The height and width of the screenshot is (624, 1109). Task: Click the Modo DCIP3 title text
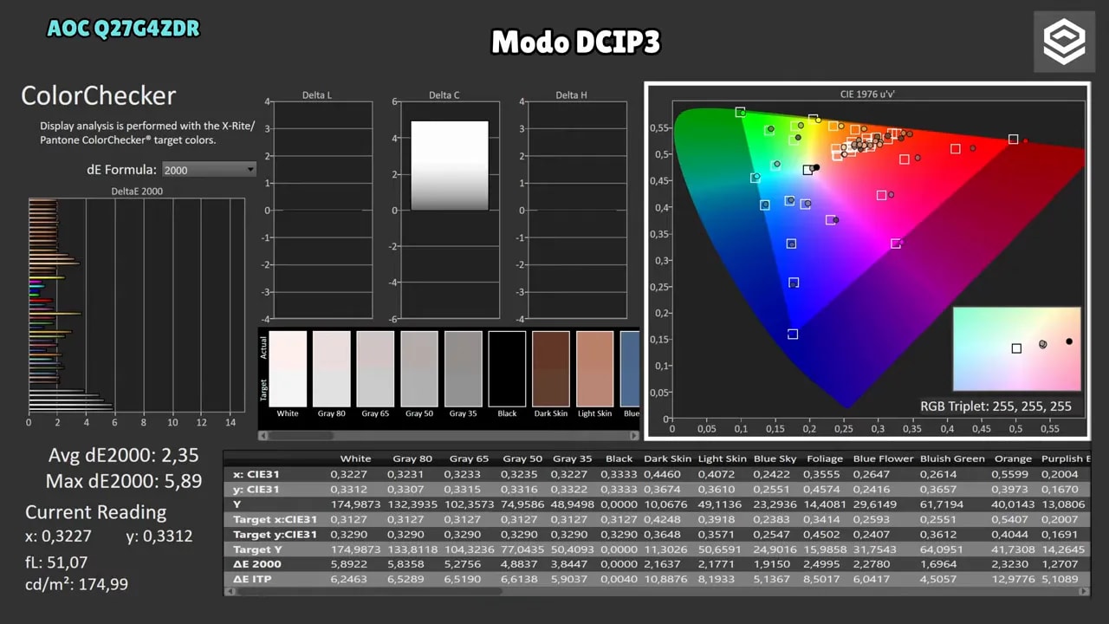(576, 42)
